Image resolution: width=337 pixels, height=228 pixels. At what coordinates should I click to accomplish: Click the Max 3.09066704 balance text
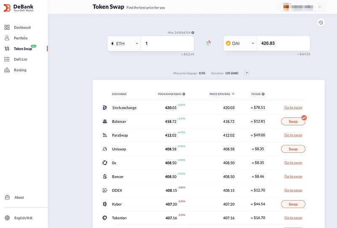(x=179, y=33)
